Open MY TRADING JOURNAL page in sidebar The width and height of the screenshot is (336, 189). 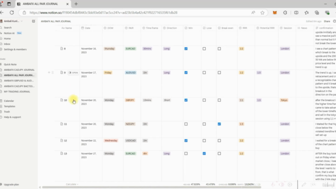[17, 91]
